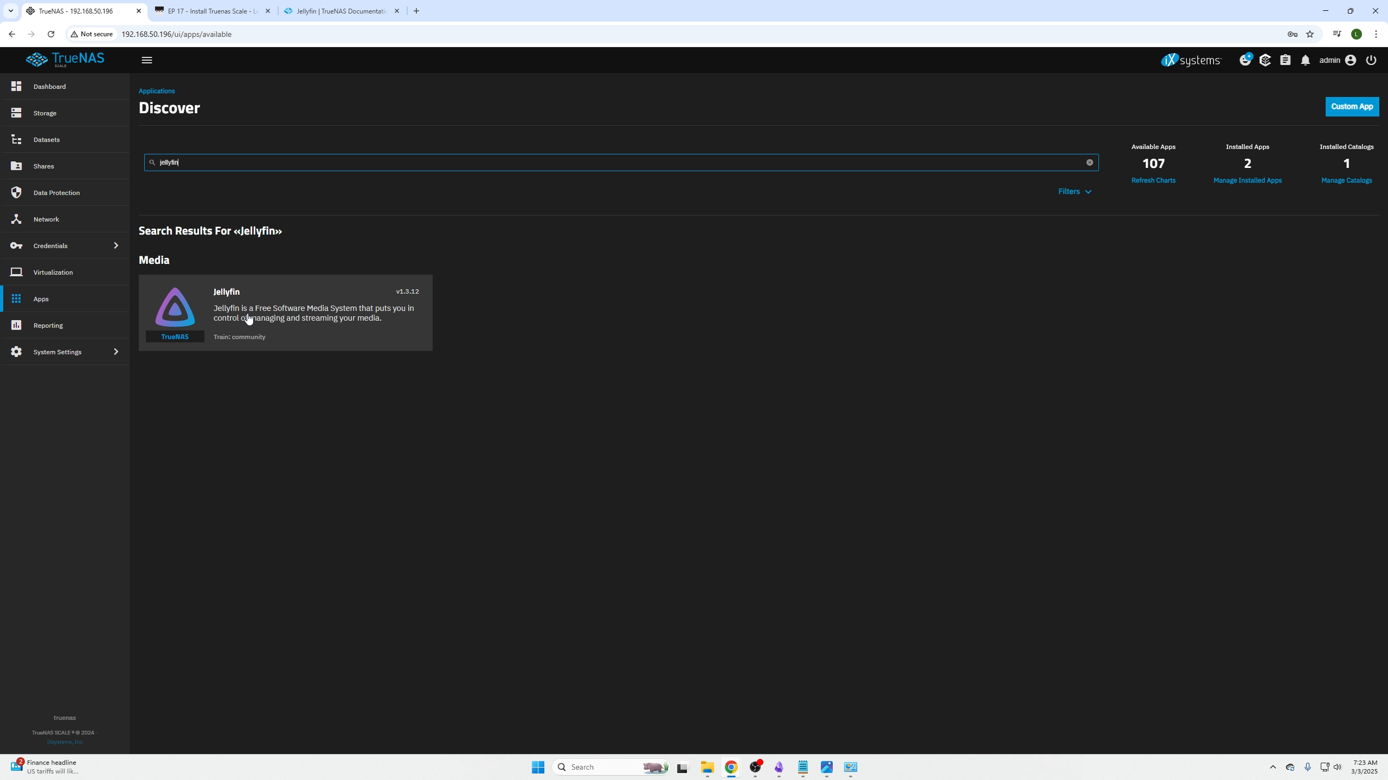Click the iXsystems, Inc footer link

pos(65,742)
